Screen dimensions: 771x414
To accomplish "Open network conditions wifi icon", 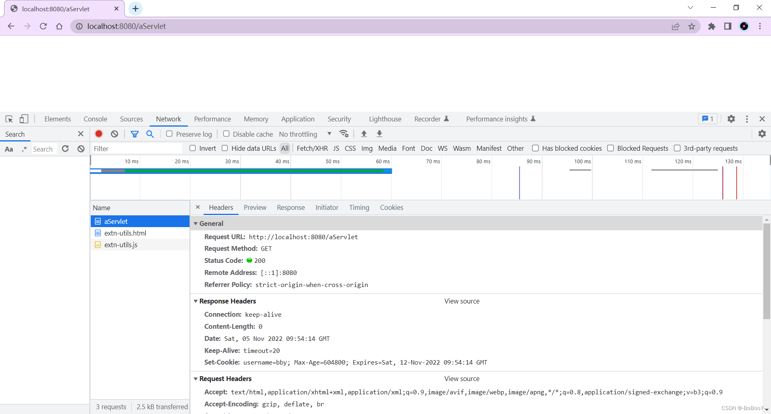I will pyautogui.click(x=344, y=134).
